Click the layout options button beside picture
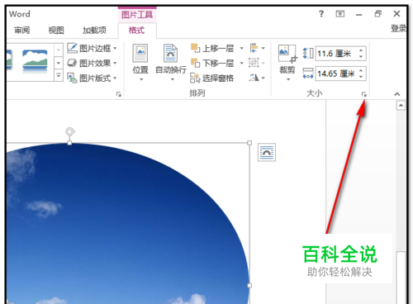The height and width of the screenshot is (304, 413). pyautogui.click(x=267, y=152)
